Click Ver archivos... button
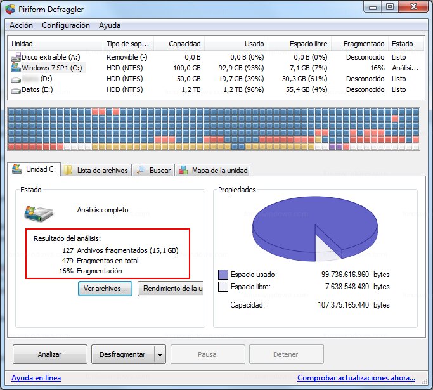 (105, 289)
